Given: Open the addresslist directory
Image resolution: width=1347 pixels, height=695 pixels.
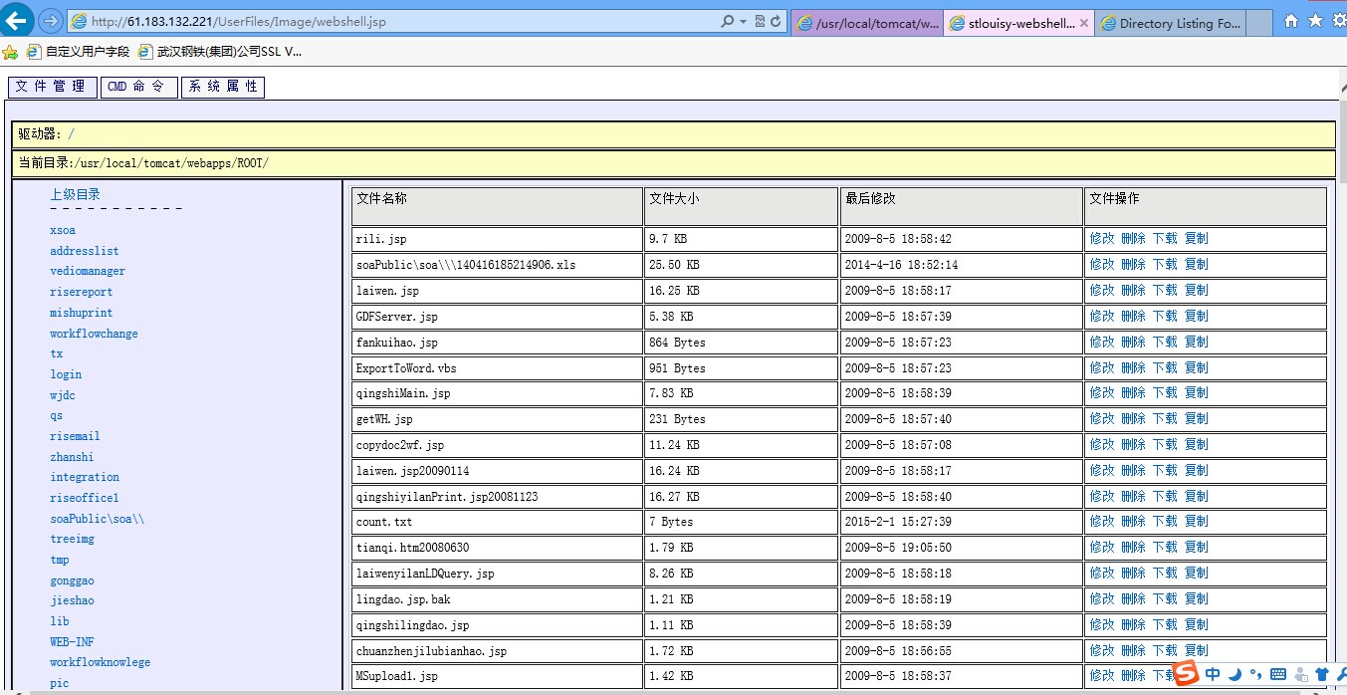Looking at the screenshot, I should (x=85, y=251).
